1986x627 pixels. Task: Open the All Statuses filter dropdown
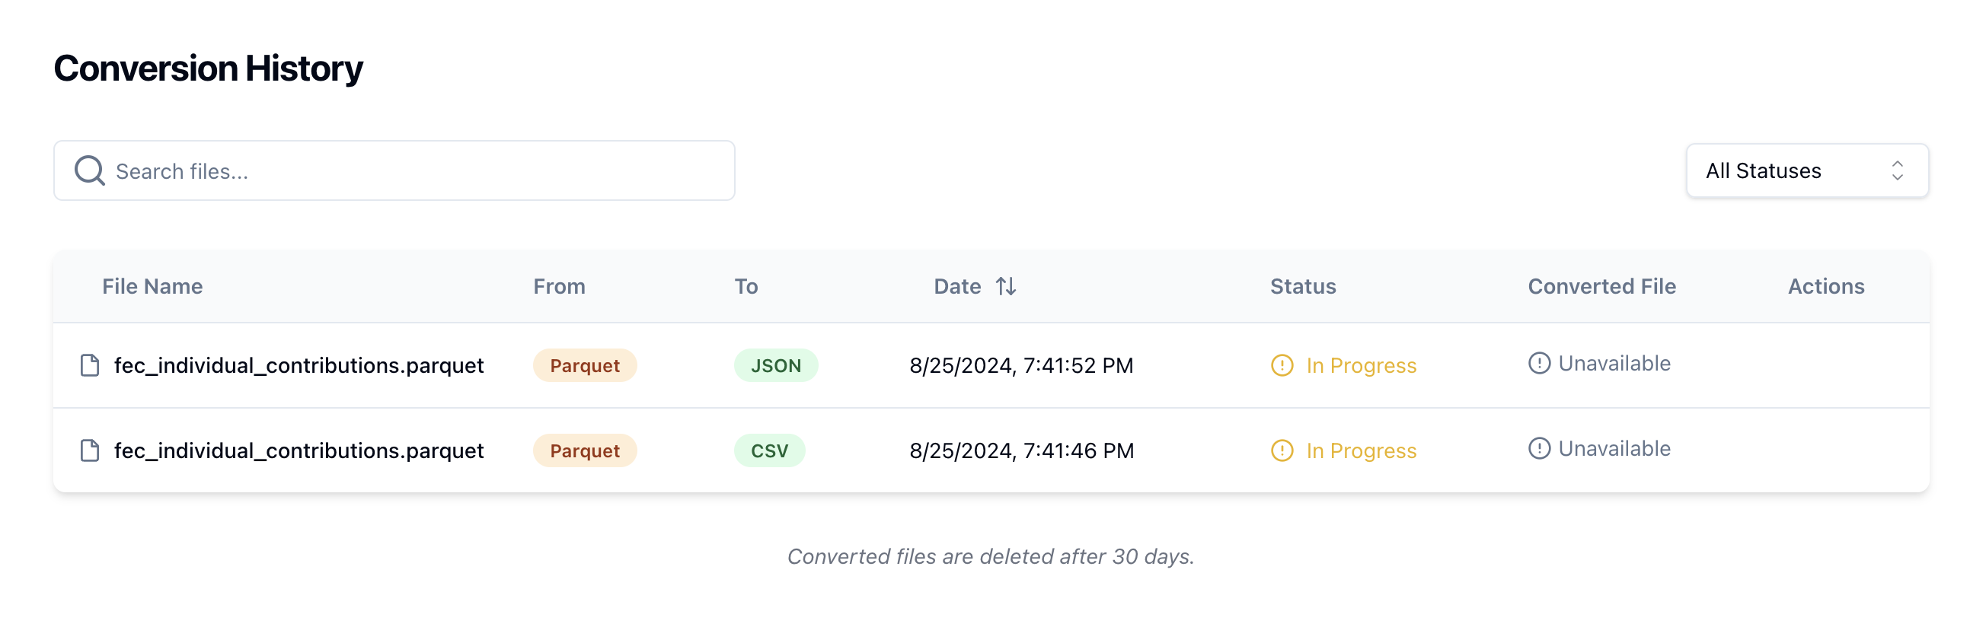(x=1806, y=170)
